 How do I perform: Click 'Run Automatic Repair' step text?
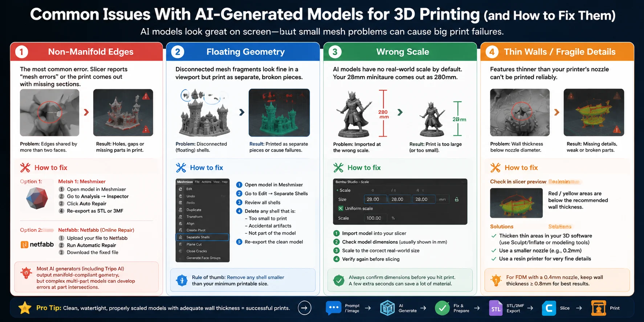point(91,245)
